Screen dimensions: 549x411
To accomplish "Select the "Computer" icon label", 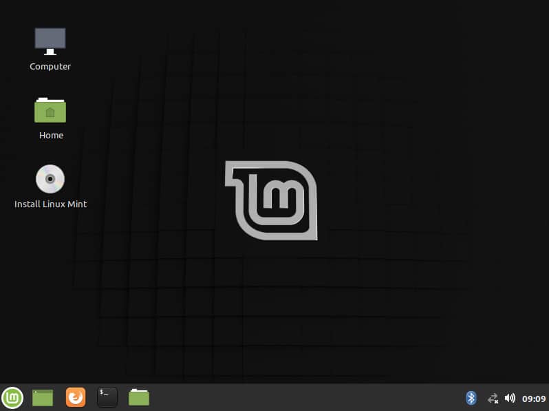I will [x=50, y=67].
